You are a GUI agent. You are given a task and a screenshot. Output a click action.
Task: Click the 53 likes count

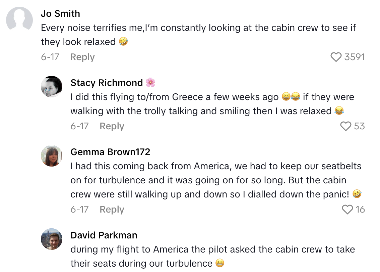click(359, 126)
